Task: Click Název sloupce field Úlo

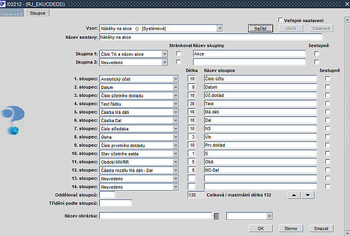Action: [x=260, y=137]
